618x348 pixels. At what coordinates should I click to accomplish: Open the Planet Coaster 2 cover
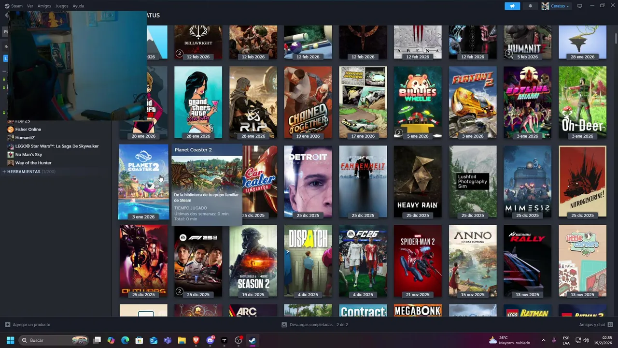(x=143, y=183)
